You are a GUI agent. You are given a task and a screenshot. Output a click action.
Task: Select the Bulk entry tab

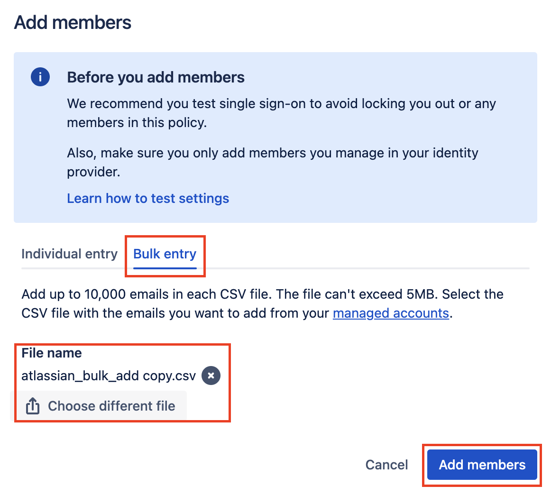pyautogui.click(x=165, y=254)
